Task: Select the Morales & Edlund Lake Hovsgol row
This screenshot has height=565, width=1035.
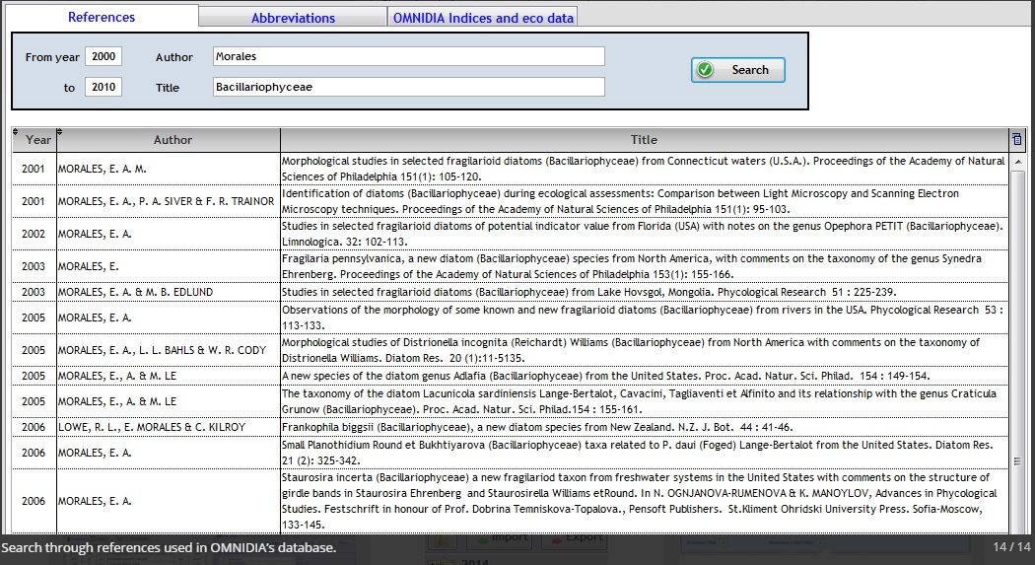Action: click(x=643, y=292)
